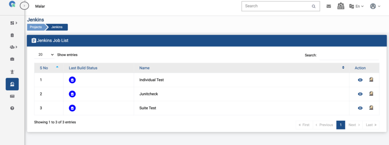
Task: Click the table Search input field
Action: pyautogui.click(x=349, y=55)
